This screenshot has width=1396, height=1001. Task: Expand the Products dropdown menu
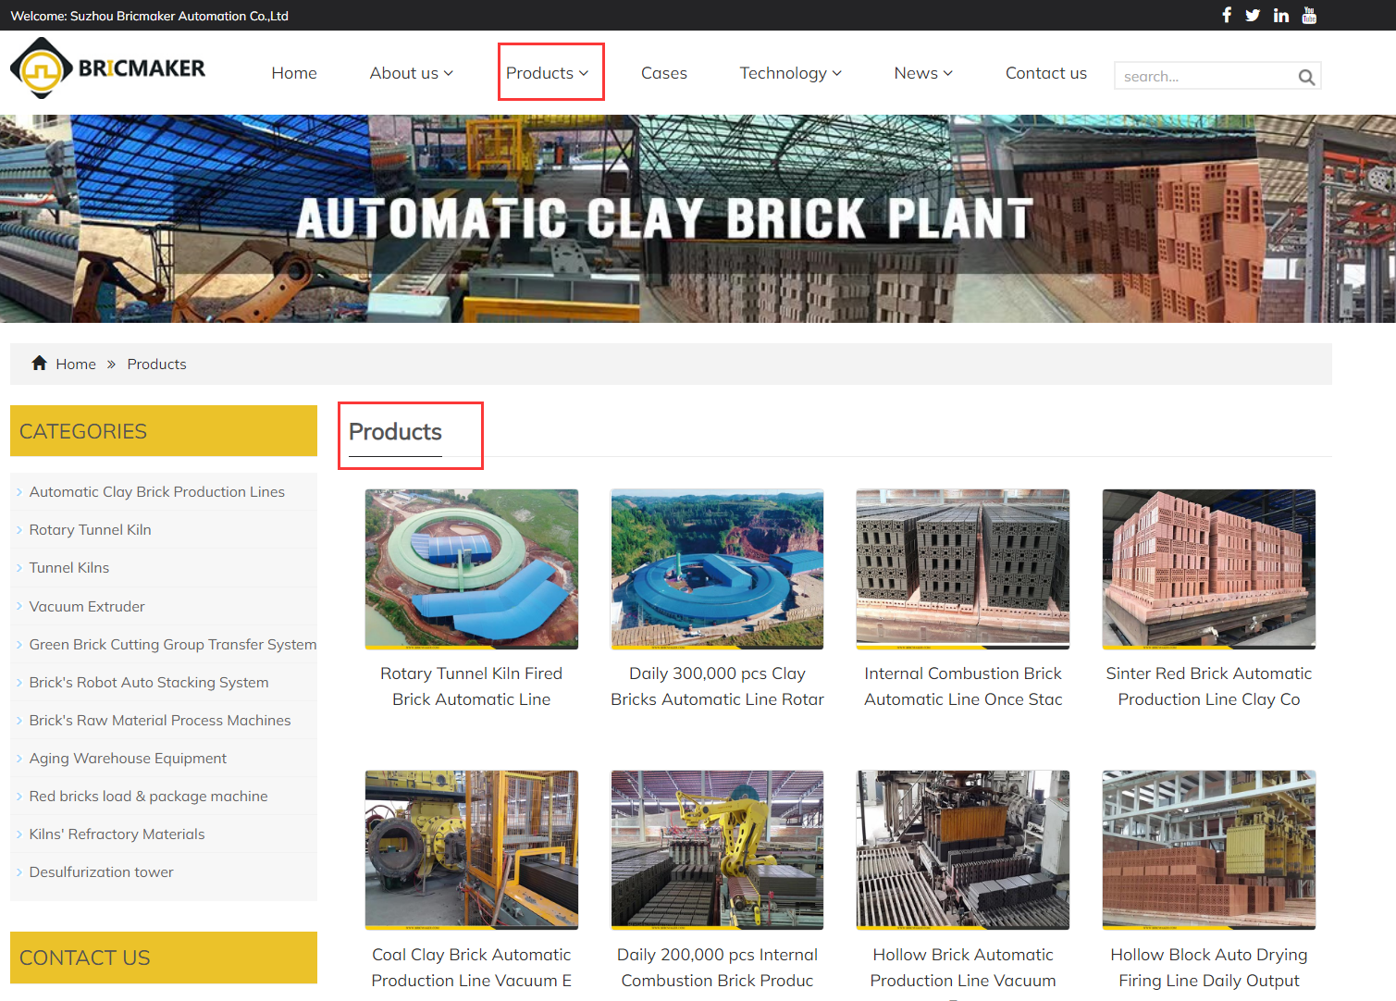(x=548, y=73)
